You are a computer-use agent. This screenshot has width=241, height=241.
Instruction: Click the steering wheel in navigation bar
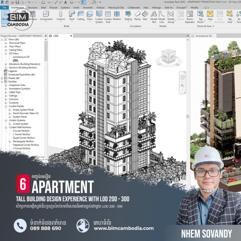click(x=182, y=77)
